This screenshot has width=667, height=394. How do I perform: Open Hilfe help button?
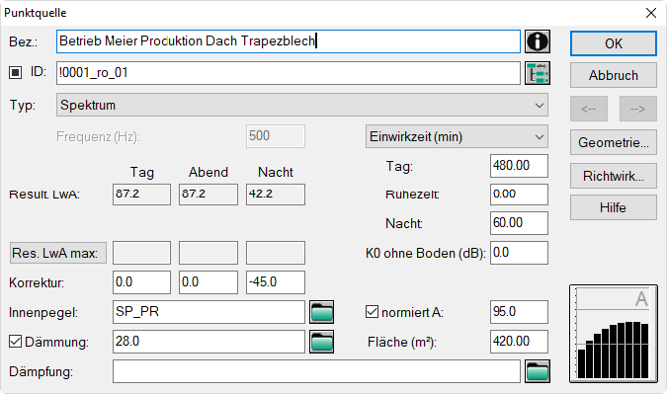pyautogui.click(x=614, y=207)
